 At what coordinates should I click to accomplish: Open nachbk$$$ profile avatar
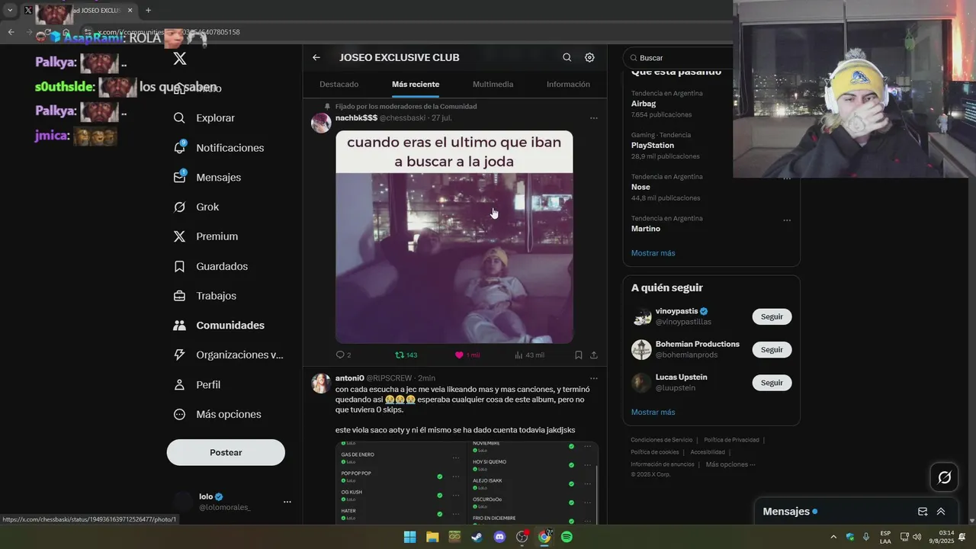[x=321, y=123]
